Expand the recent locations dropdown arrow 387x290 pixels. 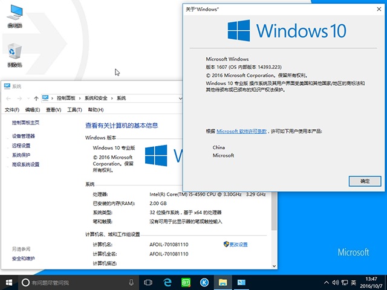click(28, 98)
